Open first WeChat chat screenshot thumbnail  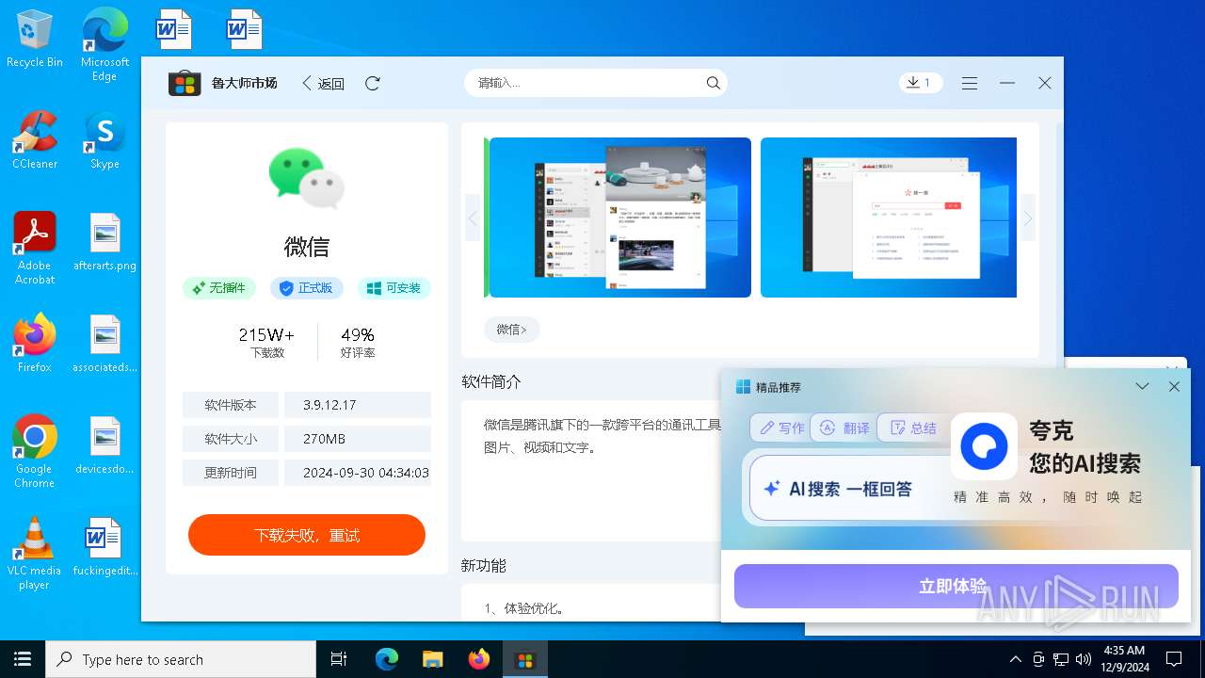click(x=620, y=218)
